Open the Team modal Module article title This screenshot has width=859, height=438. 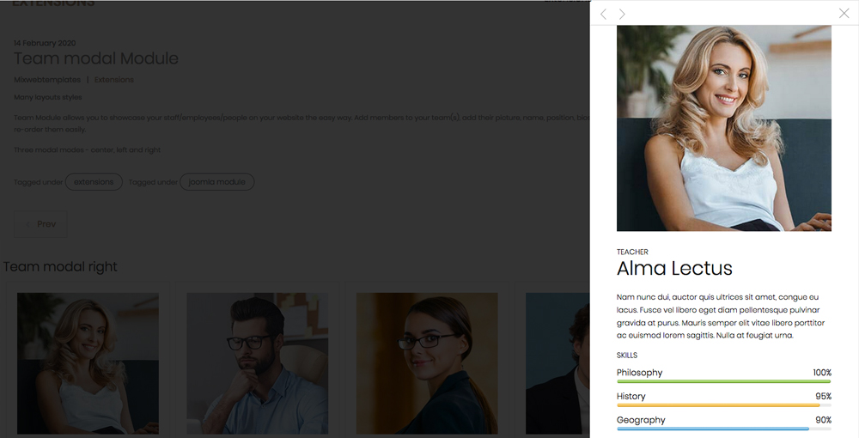(96, 58)
